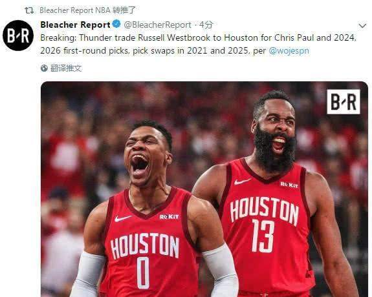Open the round B/R profile avatar
Viewport: 372px width, 297px height.
(18, 36)
